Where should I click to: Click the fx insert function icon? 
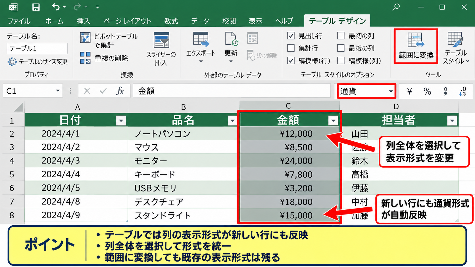click(x=120, y=91)
